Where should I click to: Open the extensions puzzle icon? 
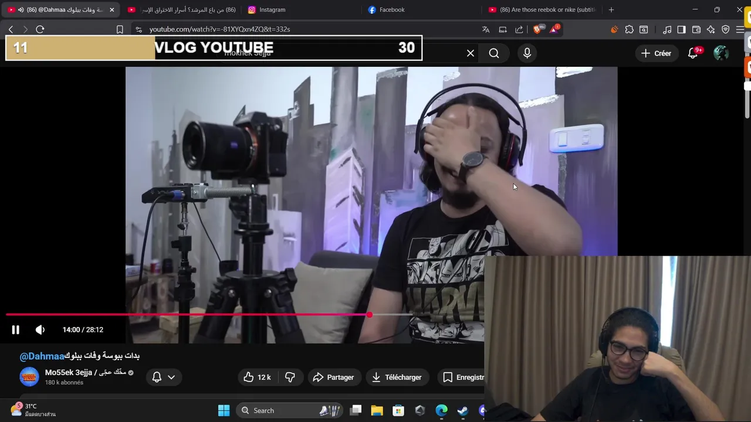click(629, 29)
